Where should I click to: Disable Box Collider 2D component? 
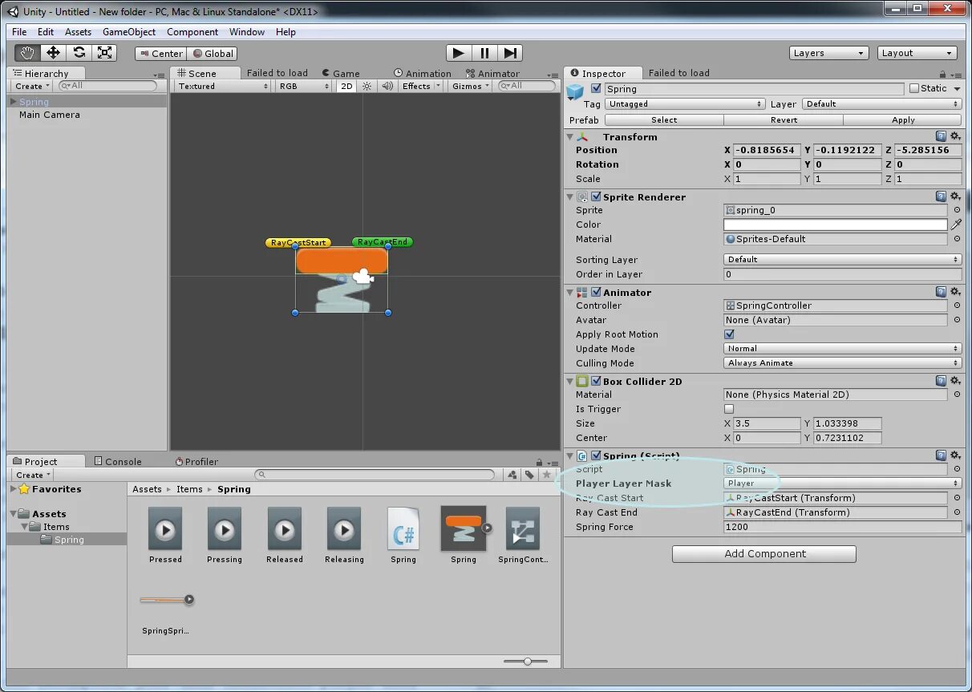click(x=596, y=382)
